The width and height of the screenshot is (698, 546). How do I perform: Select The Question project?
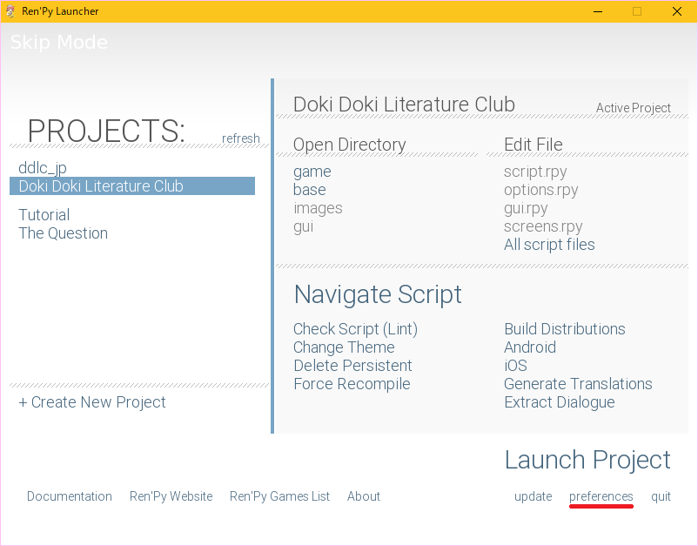coord(64,233)
